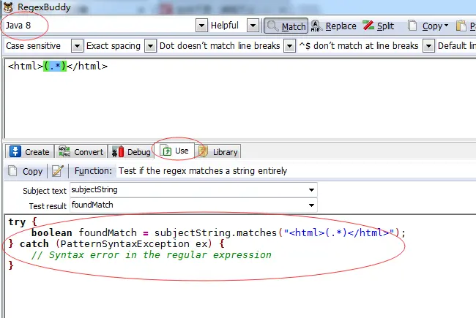Image resolution: width=476 pixels, height=318 pixels.
Task: Open the top toolbar Copy menu
Action: tap(428, 26)
